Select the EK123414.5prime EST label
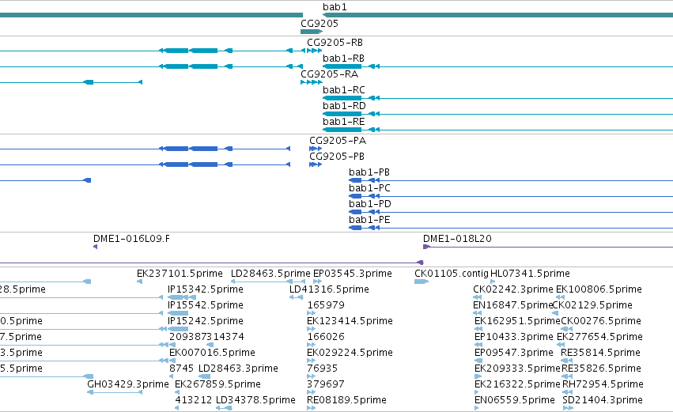 pos(350,321)
